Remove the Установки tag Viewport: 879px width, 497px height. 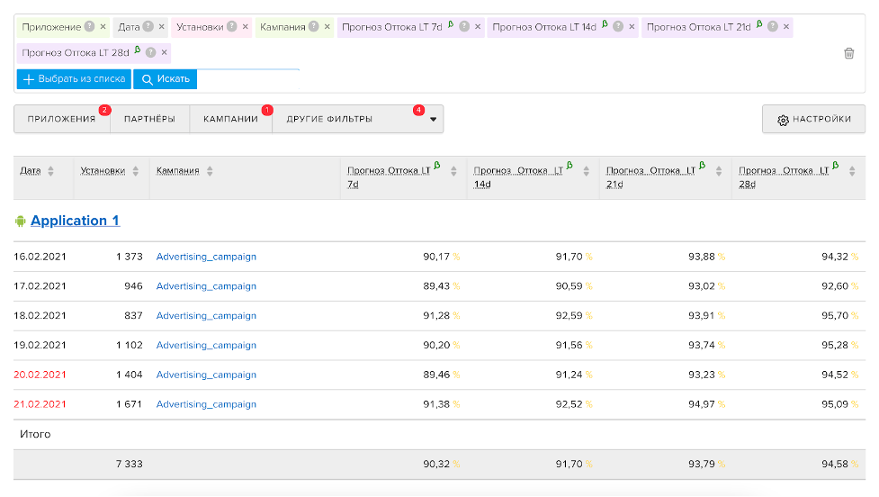point(245,26)
